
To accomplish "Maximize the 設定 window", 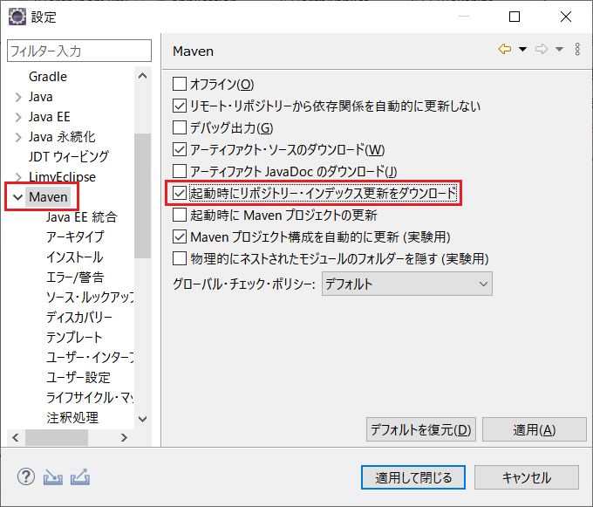I will (x=515, y=17).
